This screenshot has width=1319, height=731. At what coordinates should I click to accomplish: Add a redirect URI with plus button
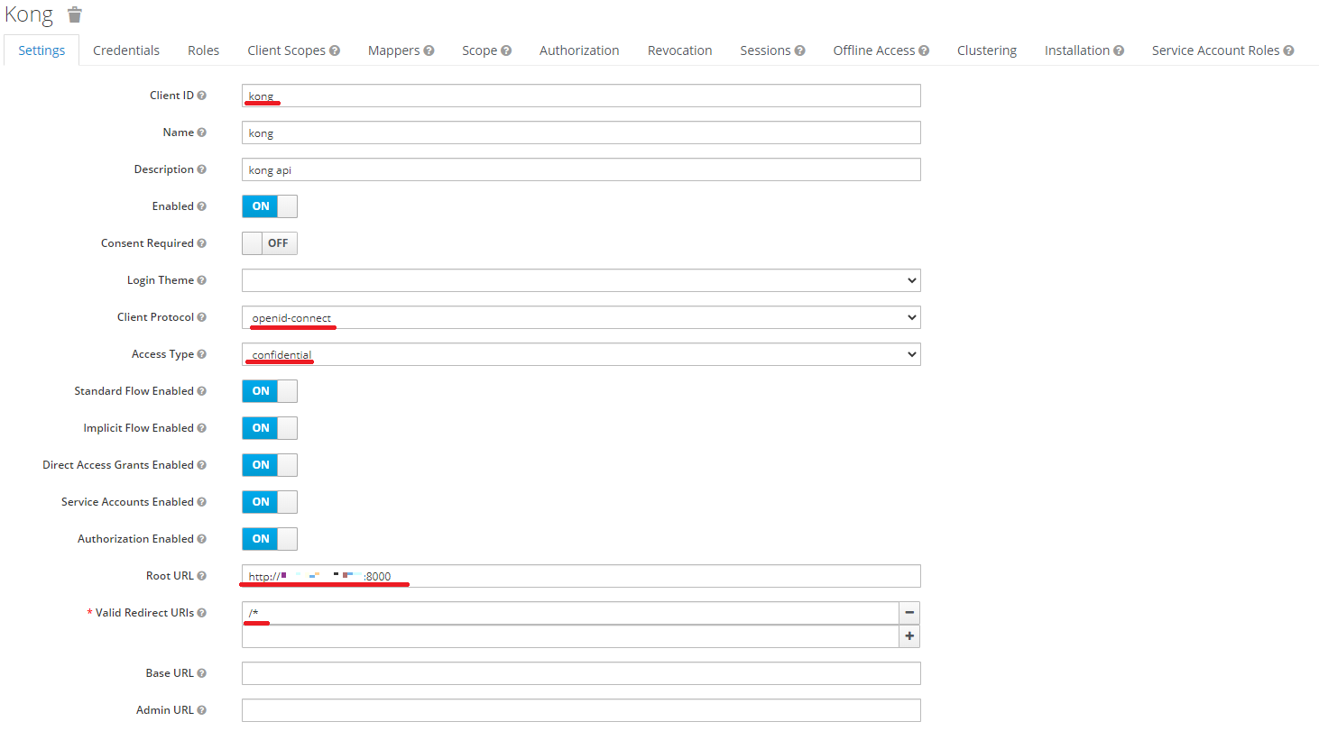909,636
